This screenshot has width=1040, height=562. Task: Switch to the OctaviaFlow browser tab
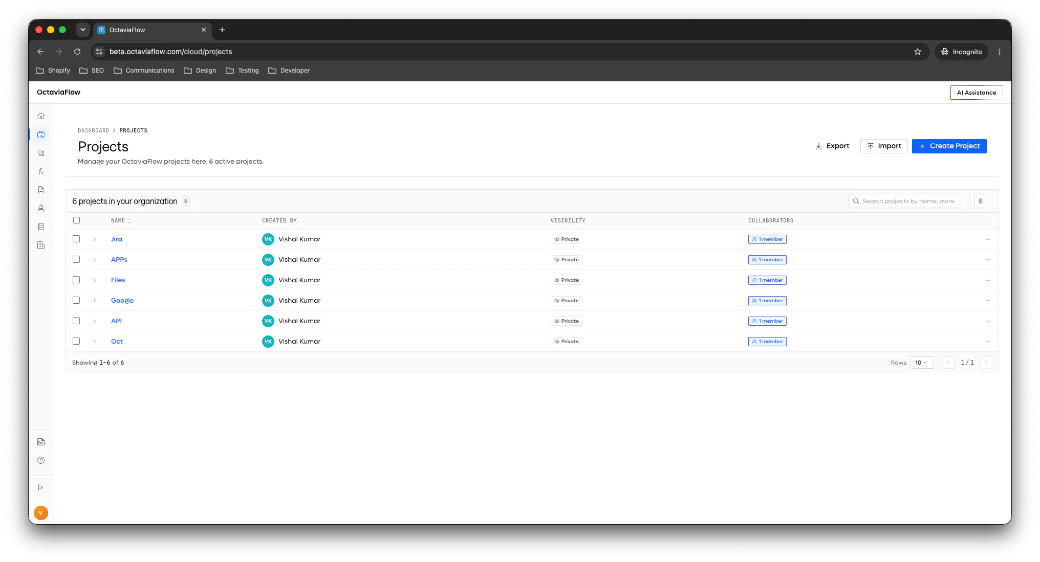(151, 30)
